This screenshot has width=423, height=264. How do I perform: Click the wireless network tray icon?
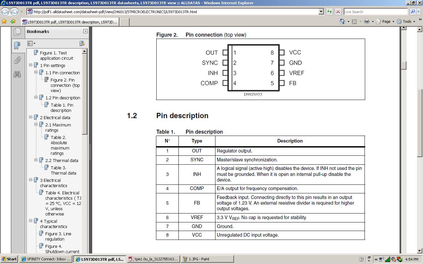381,259
